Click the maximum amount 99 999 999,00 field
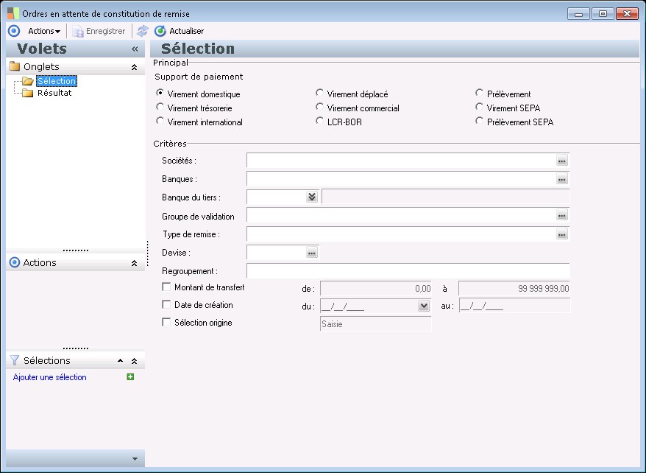This screenshot has height=473, width=646. (x=514, y=288)
